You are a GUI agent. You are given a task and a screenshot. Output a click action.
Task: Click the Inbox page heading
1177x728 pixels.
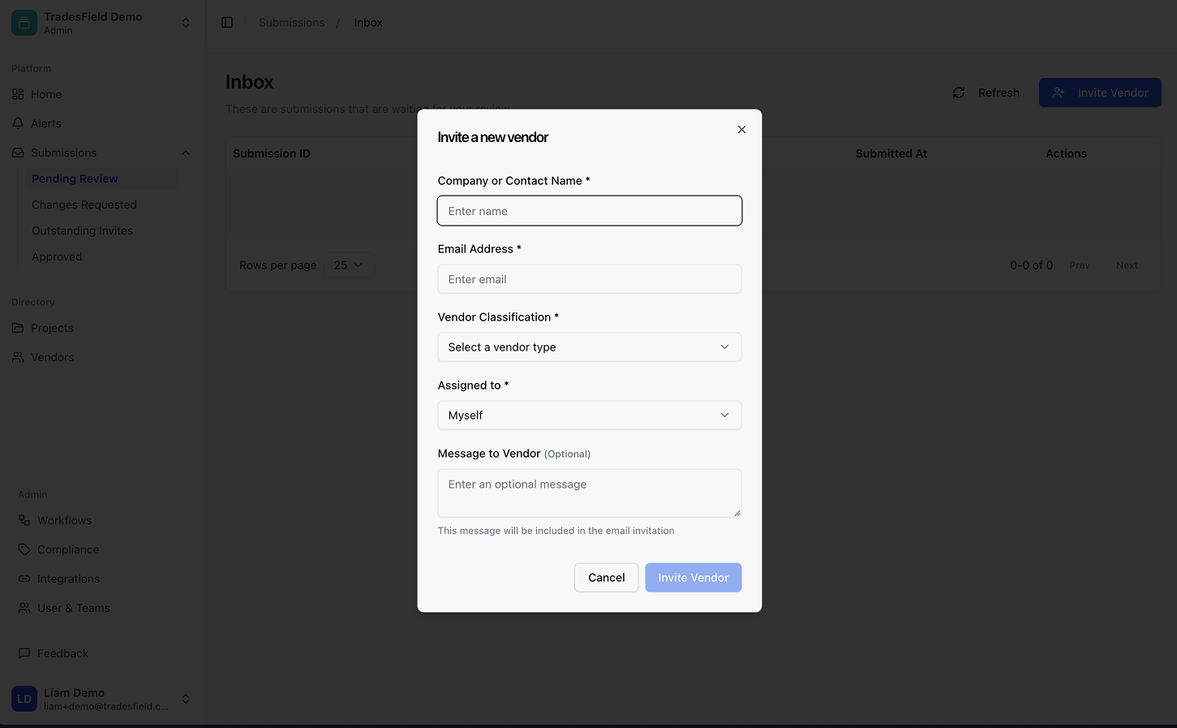pos(250,82)
